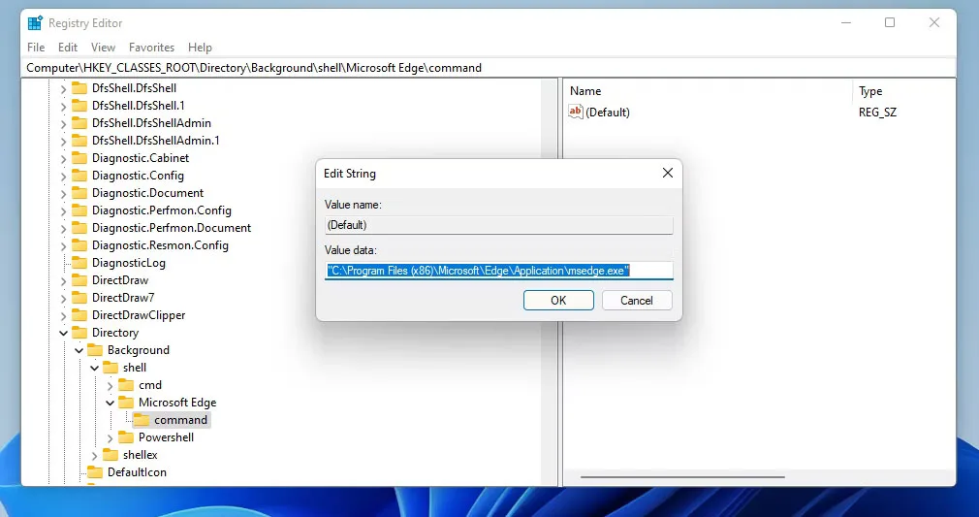Click the folder icon beside DfsShell.DfsShell.1
The height and width of the screenshot is (517, 979).
pyautogui.click(x=79, y=106)
